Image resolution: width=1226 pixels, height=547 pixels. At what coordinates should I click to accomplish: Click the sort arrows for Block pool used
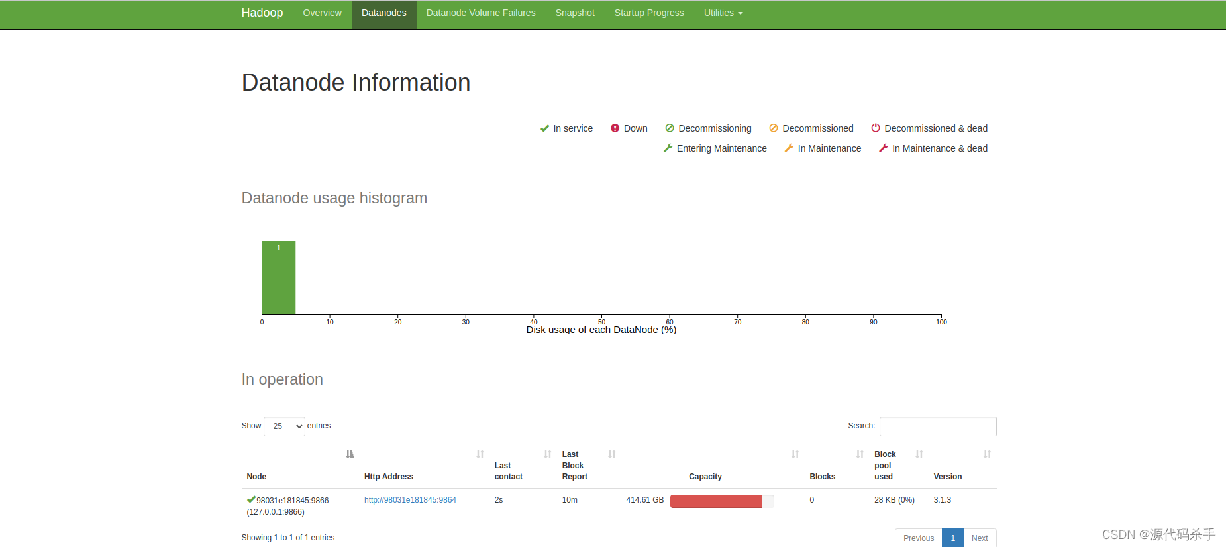pos(919,454)
